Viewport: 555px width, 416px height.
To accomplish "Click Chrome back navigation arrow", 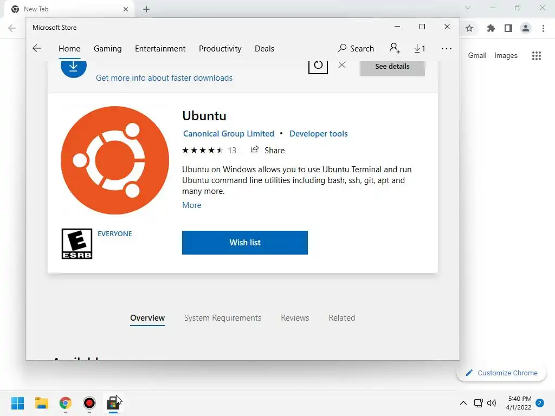I will 12,28.
